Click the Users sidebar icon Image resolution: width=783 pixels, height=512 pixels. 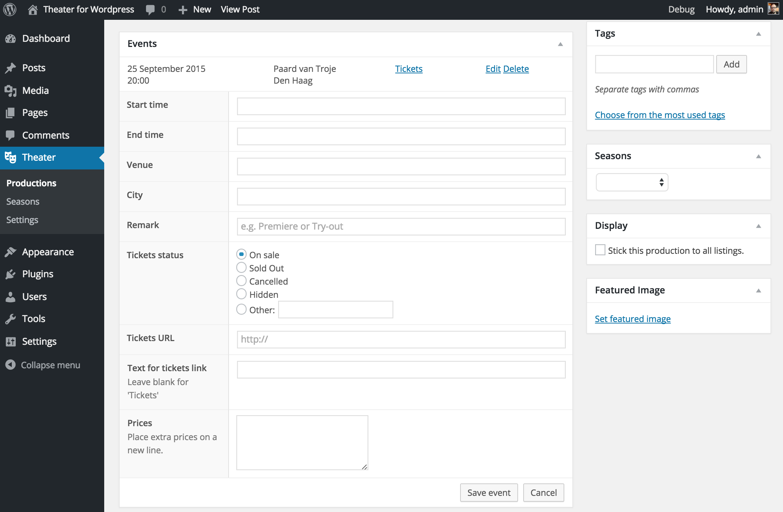point(10,297)
